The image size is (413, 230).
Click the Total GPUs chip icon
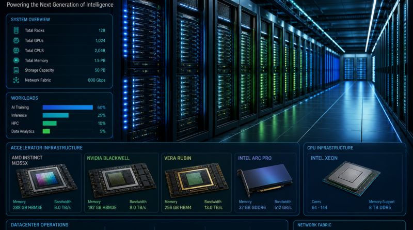pos(16,40)
